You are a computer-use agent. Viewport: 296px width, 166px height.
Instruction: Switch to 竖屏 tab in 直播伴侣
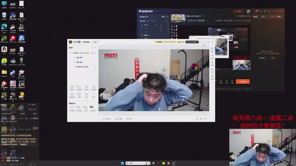click(x=167, y=17)
